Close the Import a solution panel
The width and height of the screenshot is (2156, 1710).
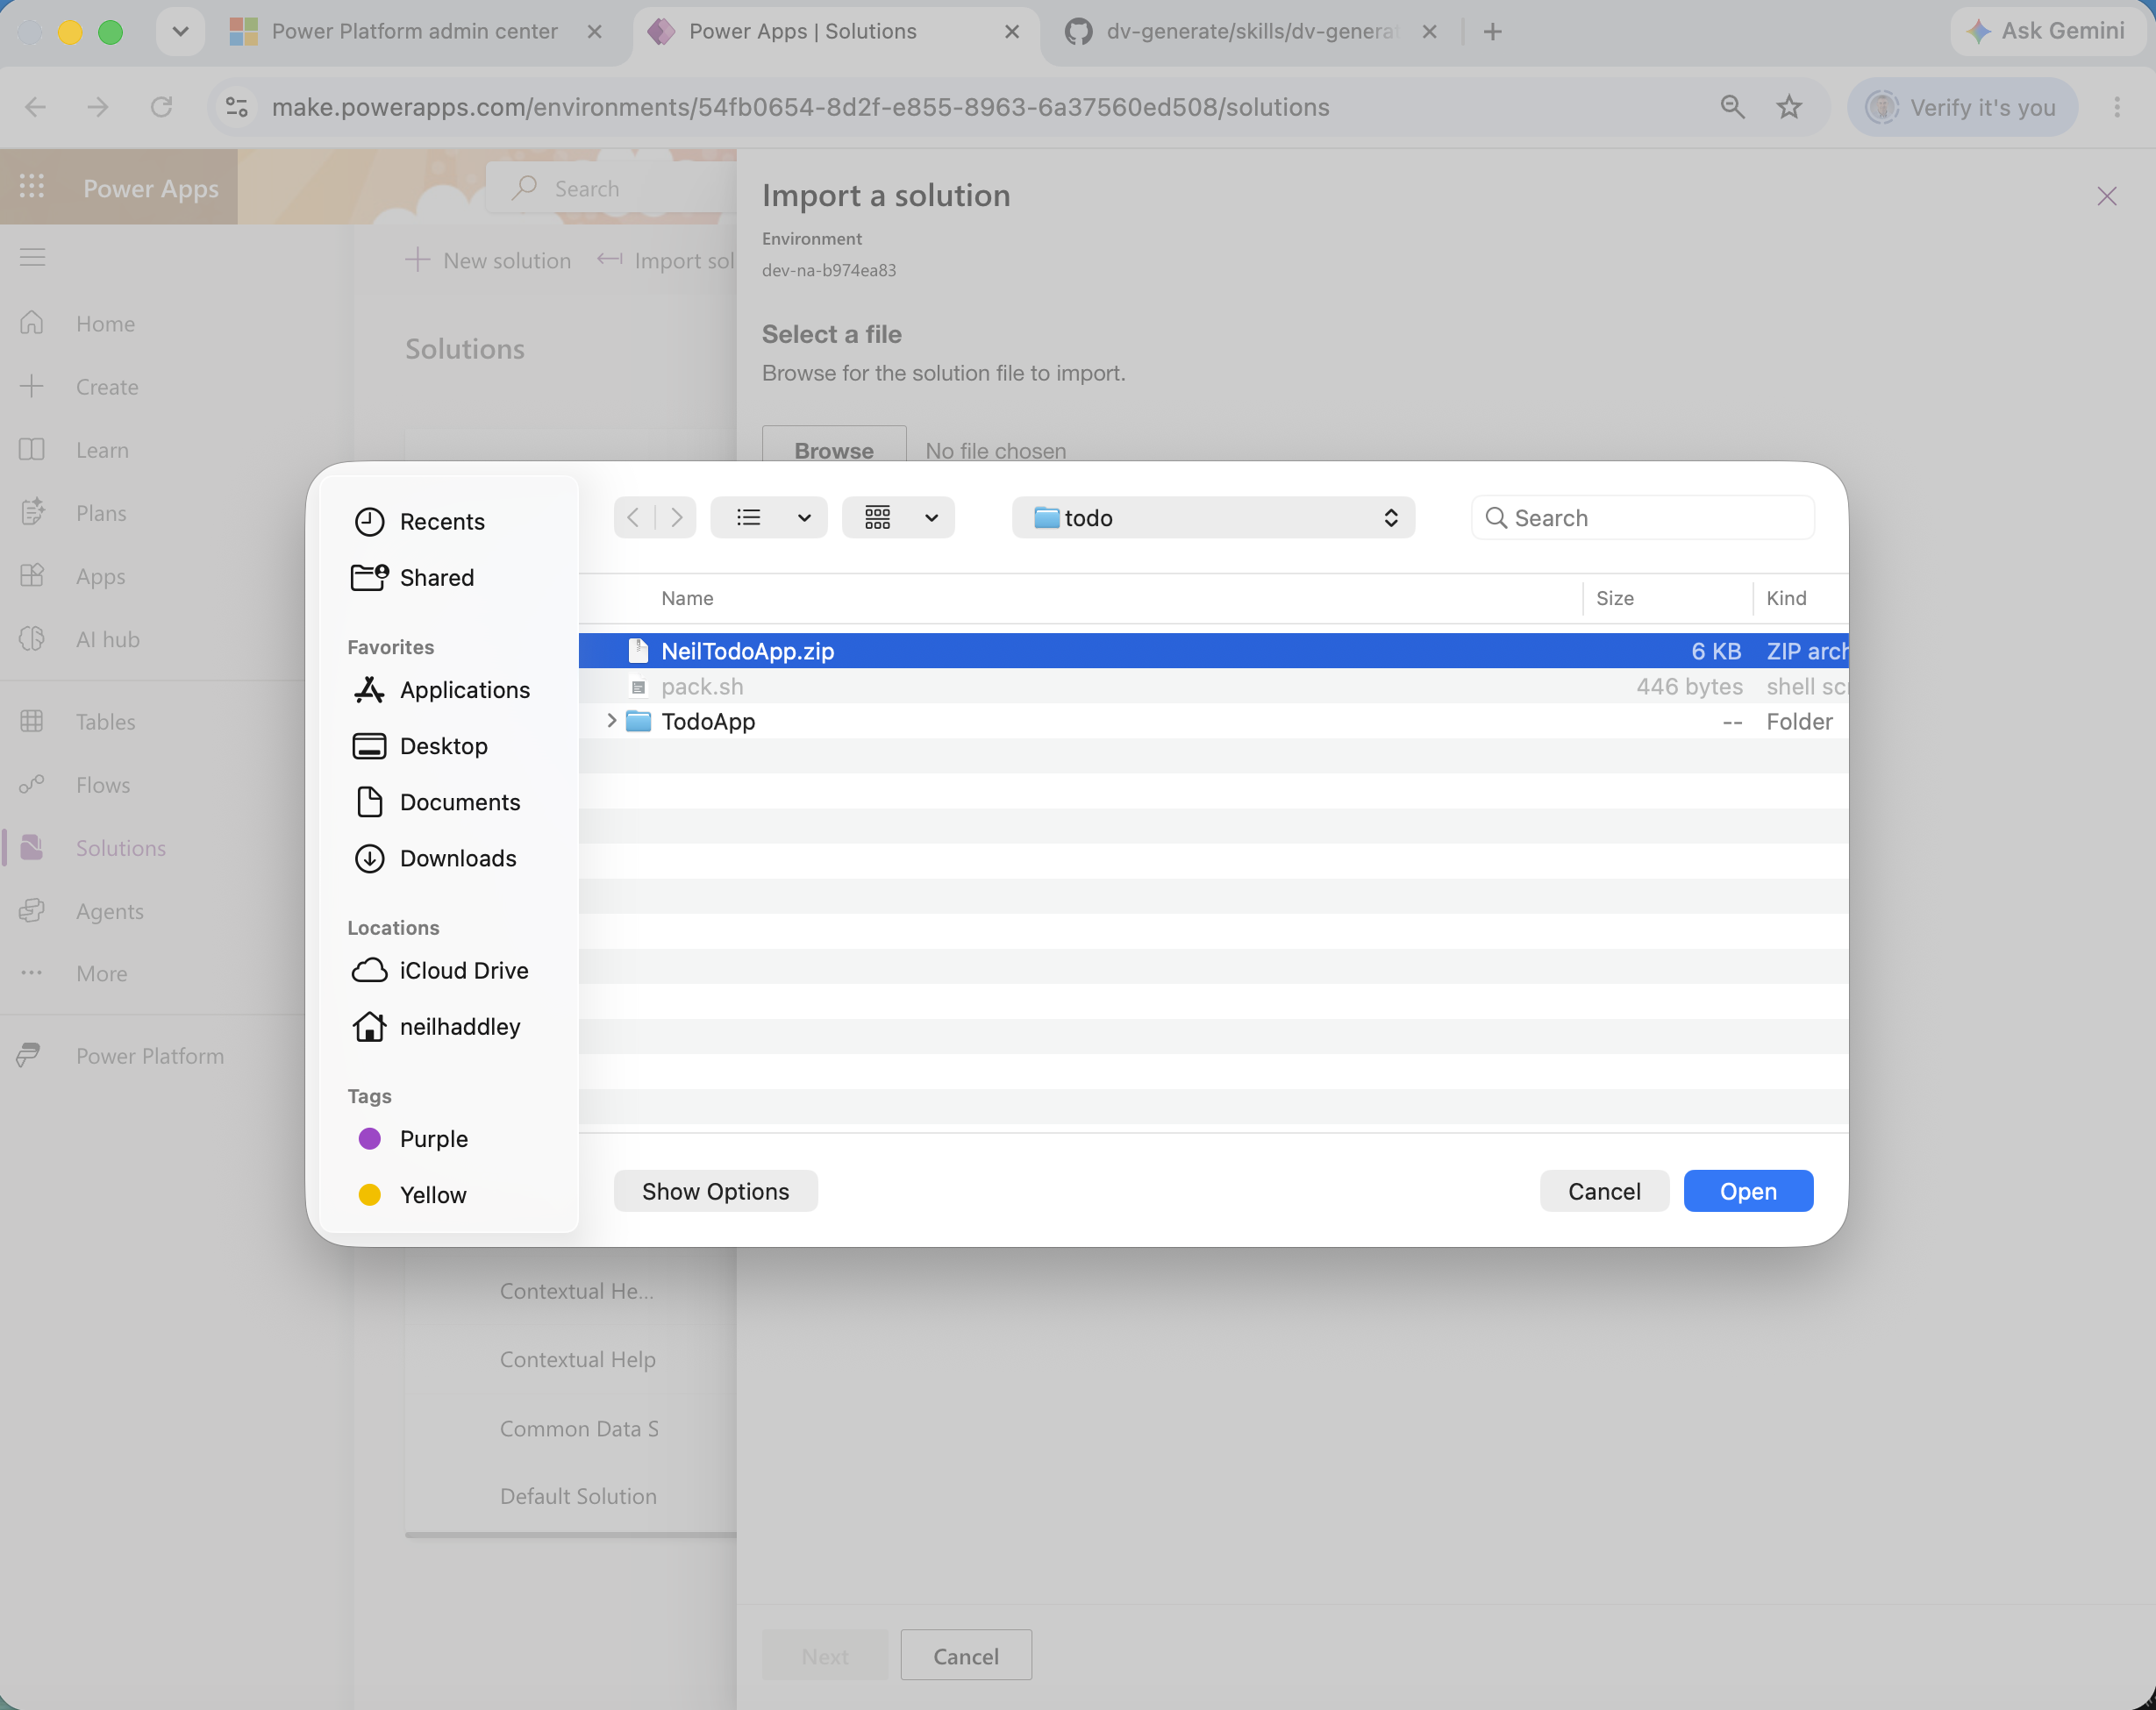coord(2107,196)
